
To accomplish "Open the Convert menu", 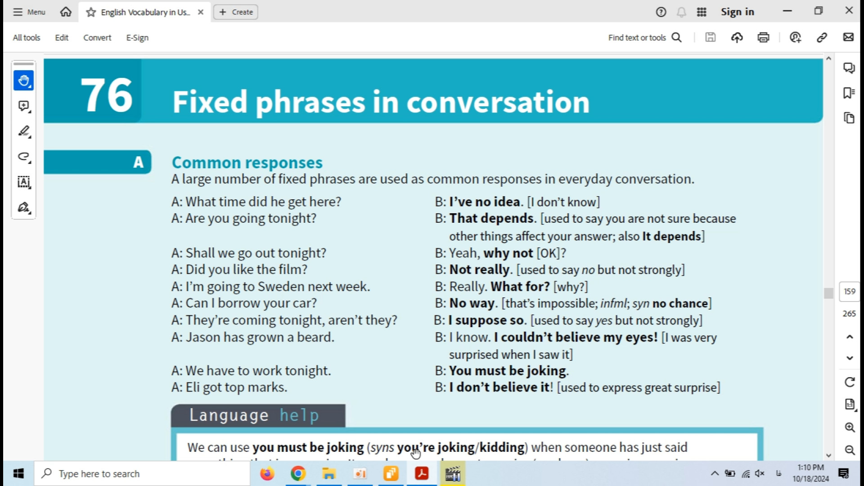I will point(97,38).
